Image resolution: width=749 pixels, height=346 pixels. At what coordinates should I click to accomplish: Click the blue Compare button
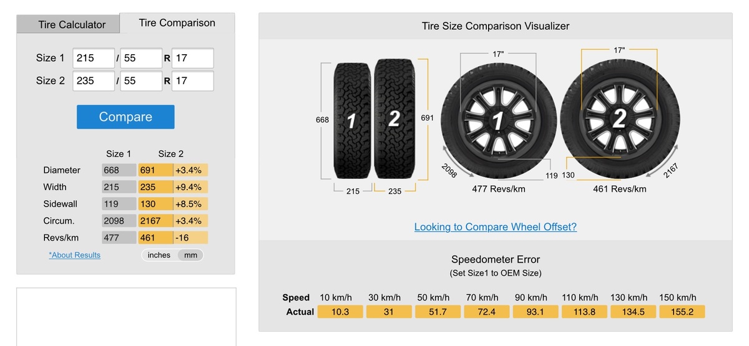(125, 117)
